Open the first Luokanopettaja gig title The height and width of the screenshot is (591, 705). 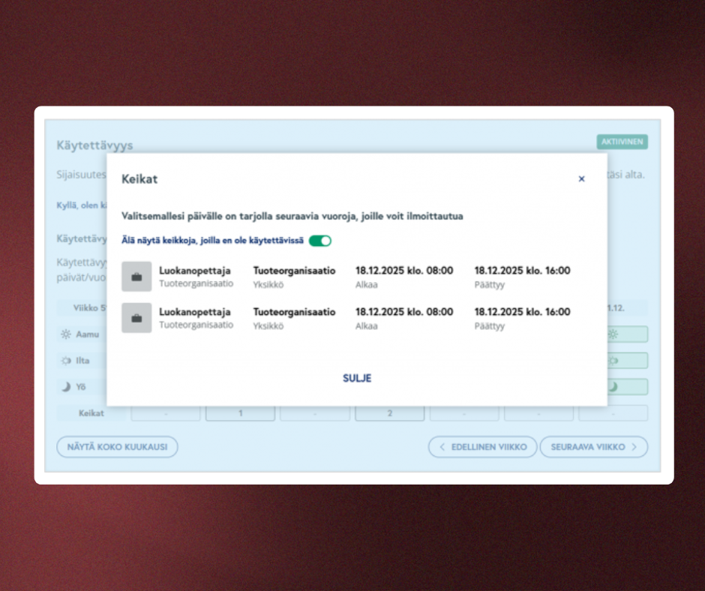pyautogui.click(x=195, y=271)
